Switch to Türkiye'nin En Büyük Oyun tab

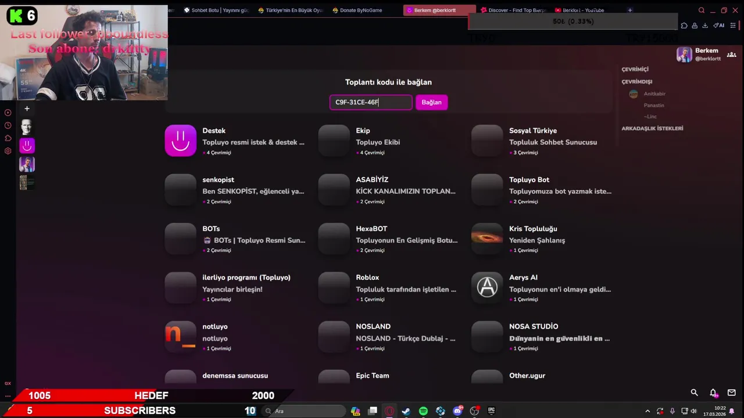coord(290,10)
